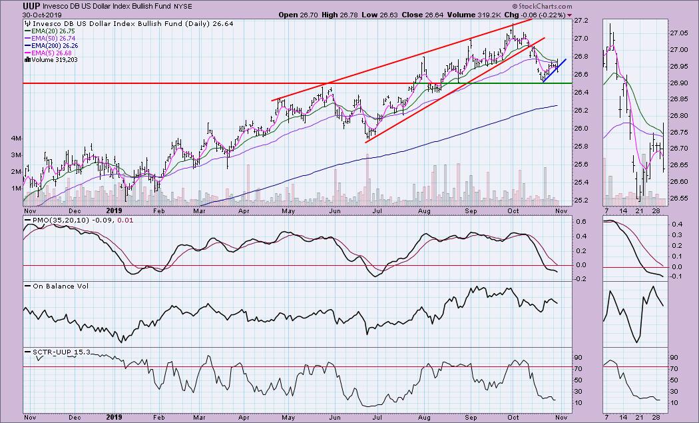Select the EMA(5) 26.68 legend entry
Image resolution: width=699 pixels, height=423 pixels.
[x=51, y=53]
